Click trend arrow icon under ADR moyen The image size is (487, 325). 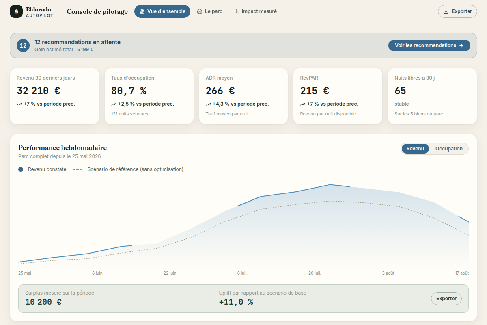point(208,104)
